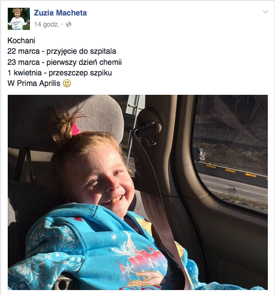Click the 'Kochani' greeting text

22,40
